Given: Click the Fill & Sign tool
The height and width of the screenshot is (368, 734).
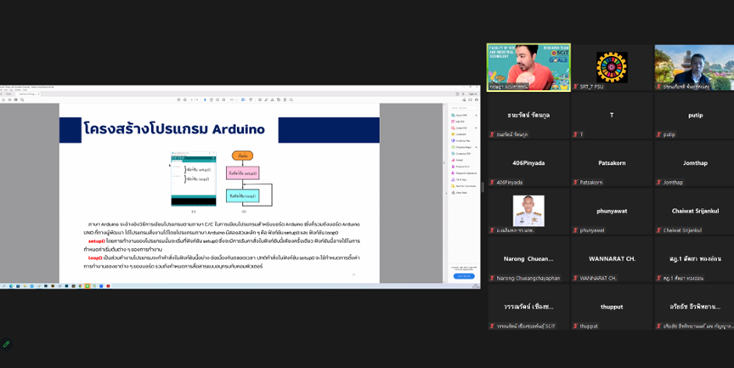Looking at the screenshot, I should click(x=460, y=180).
